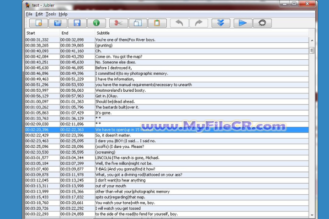Click end time 00:00:32,898

(72, 40)
